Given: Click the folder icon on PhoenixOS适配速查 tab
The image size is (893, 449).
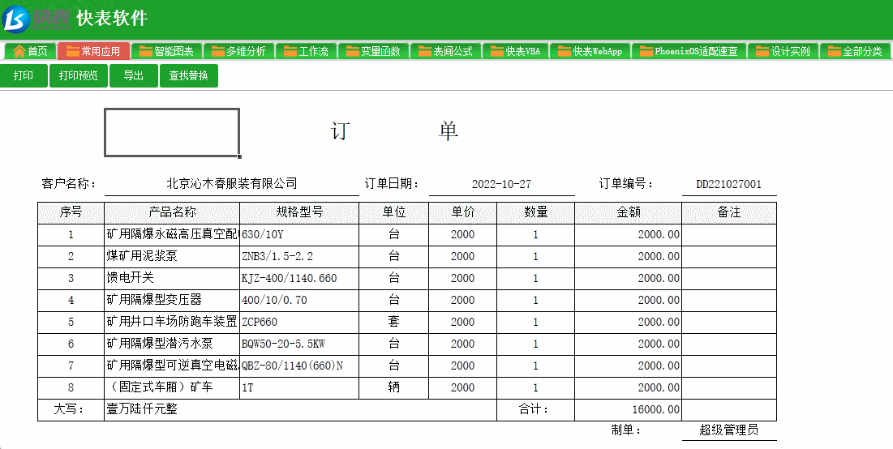Looking at the screenshot, I should (646, 51).
